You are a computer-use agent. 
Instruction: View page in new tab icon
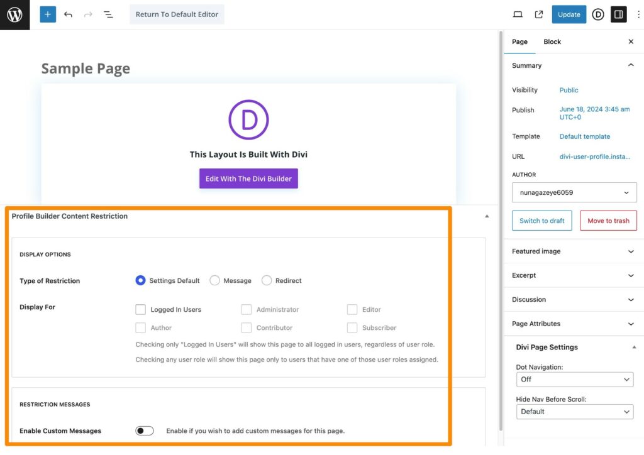point(538,14)
